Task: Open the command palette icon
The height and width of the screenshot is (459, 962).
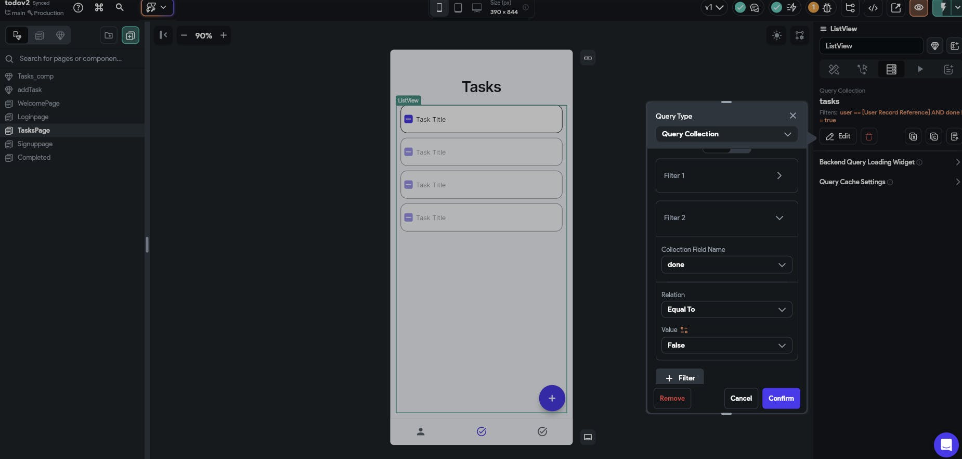Action: coord(99,7)
